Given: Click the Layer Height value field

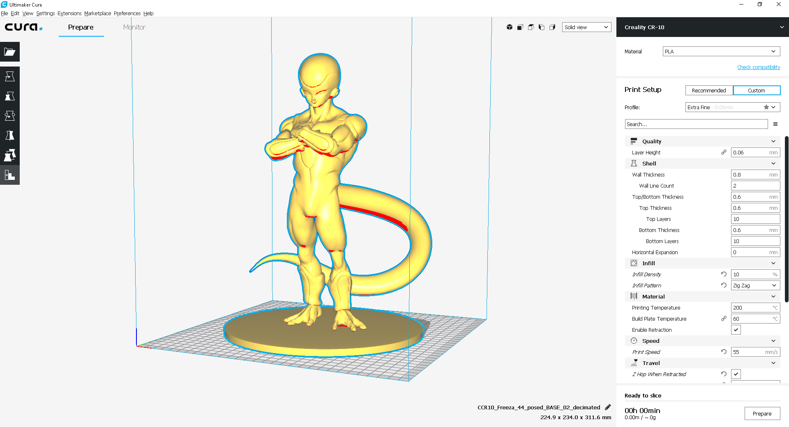Looking at the screenshot, I should (x=755, y=152).
